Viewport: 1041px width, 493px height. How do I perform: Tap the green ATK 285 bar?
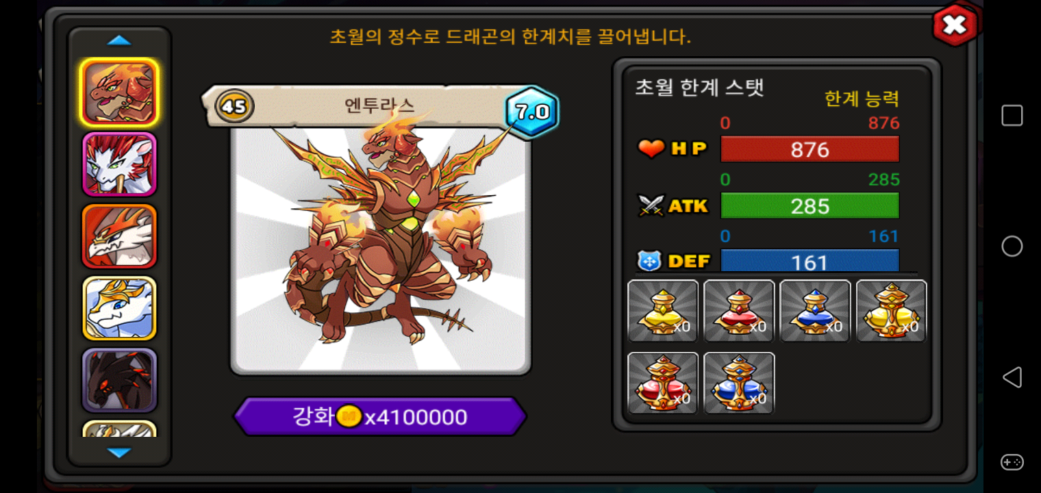tap(810, 206)
